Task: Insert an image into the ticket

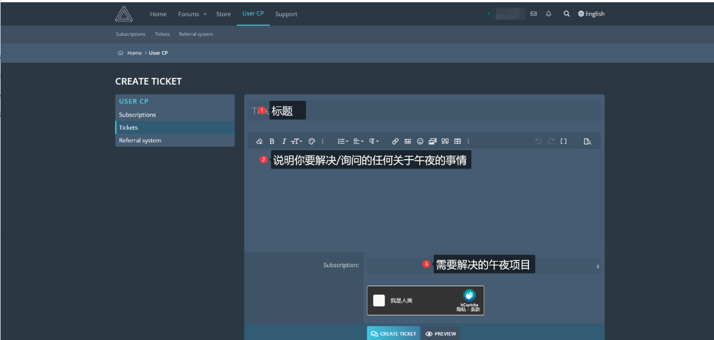Action: coord(407,142)
